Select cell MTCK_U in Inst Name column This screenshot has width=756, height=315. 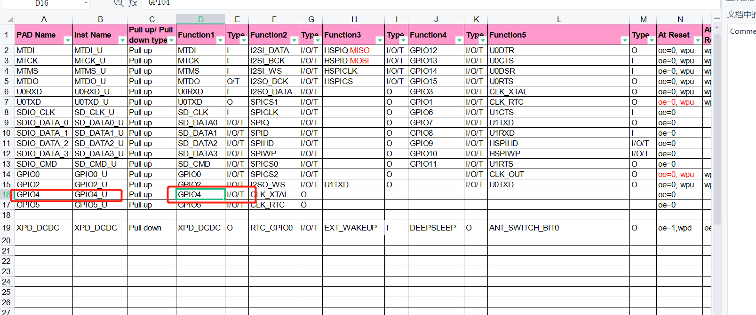100,61
